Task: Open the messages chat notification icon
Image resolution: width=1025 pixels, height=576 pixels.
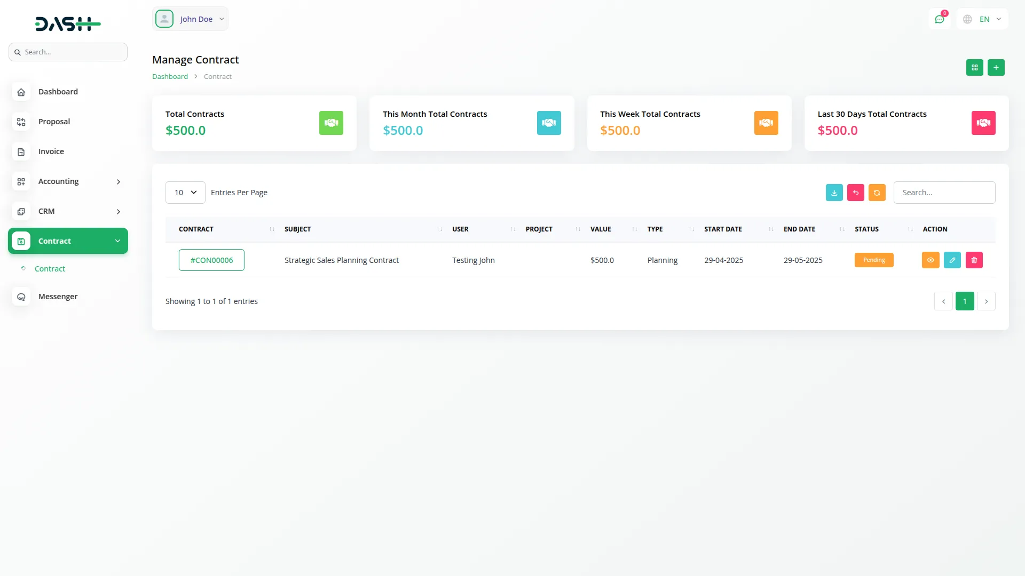Action: pyautogui.click(x=939, y=19)
